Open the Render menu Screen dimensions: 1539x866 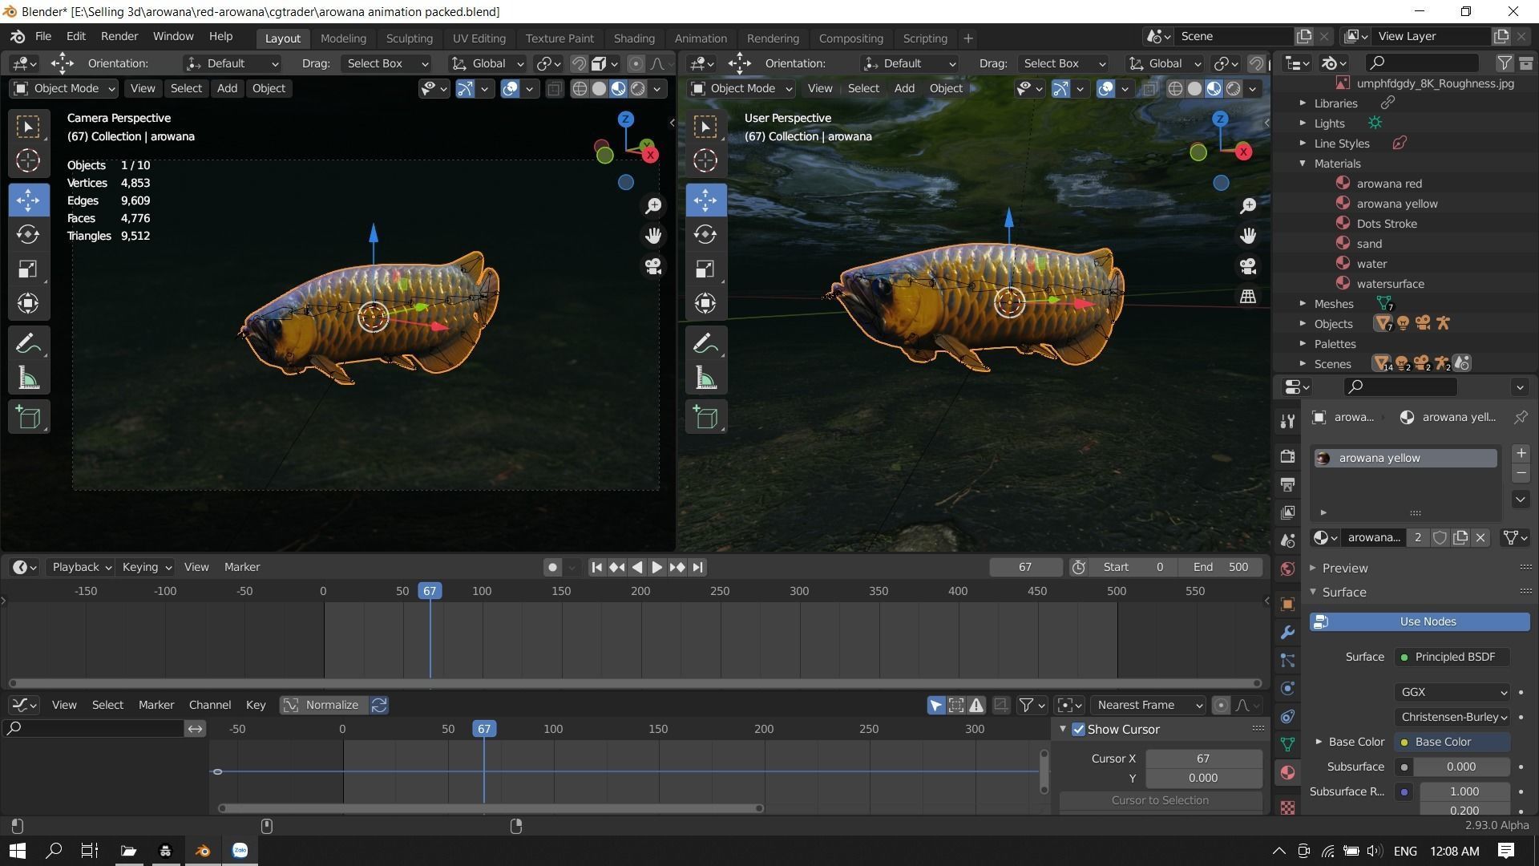119,36
